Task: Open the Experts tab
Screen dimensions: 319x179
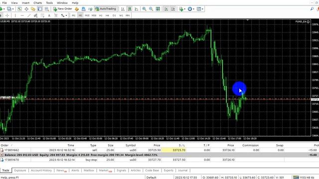Action: [168, 171]
